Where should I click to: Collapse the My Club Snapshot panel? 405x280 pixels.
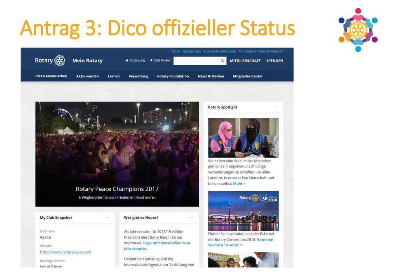tap(107, 218)
